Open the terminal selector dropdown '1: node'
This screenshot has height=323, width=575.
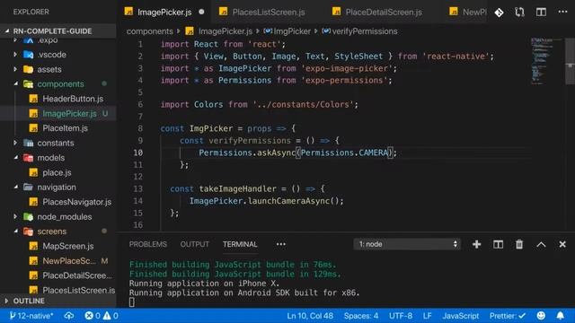(407, 244)
